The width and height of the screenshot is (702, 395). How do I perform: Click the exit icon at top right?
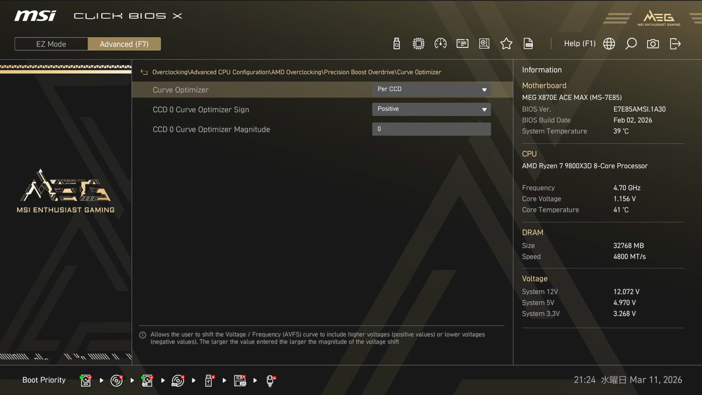tap(675, 44)
